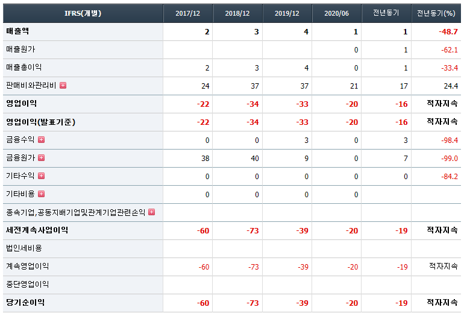
Task: Click the 2017/12 column header
Action: coord(188,13)
